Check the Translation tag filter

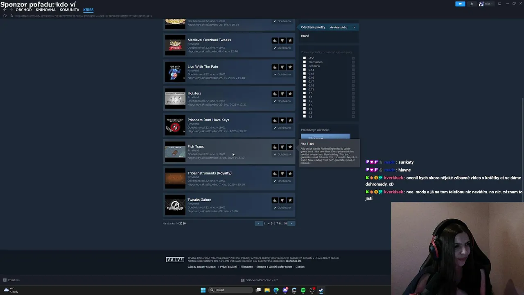305,62
